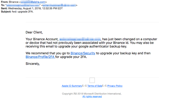This screenshot has width=176, height=101.
Task: Click the Copyright 2018 Microsoft Distribution text
Action: click(92, 94)
